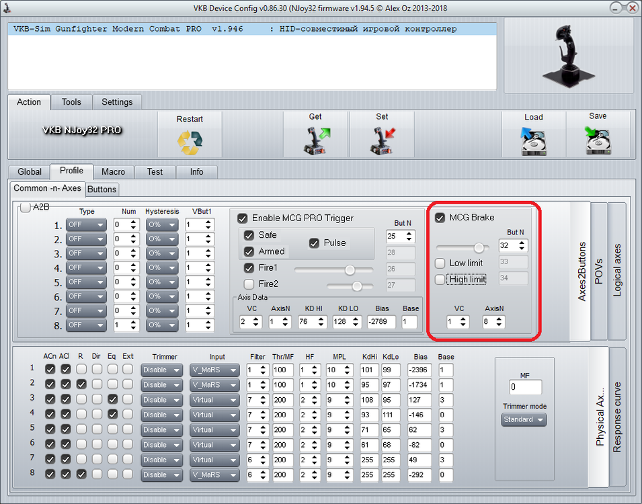The height and width of the screenshot is (504, 642).
Task: Check the Low limit option
Action: [x=440, y=263]
